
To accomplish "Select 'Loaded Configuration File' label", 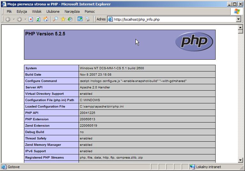I will tap(45, 107).
